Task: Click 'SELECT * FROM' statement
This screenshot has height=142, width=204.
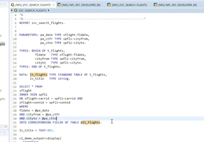Action: click(x=31, y=87)
